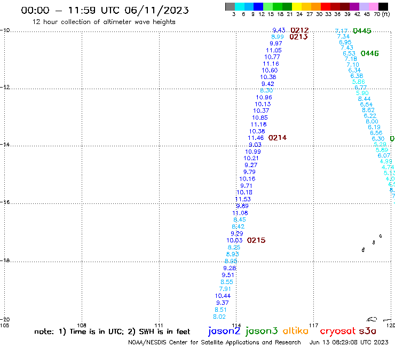Click the 8.25 wave height value
The width and height of the screenshot is (395, 347).
coord(234,247)
